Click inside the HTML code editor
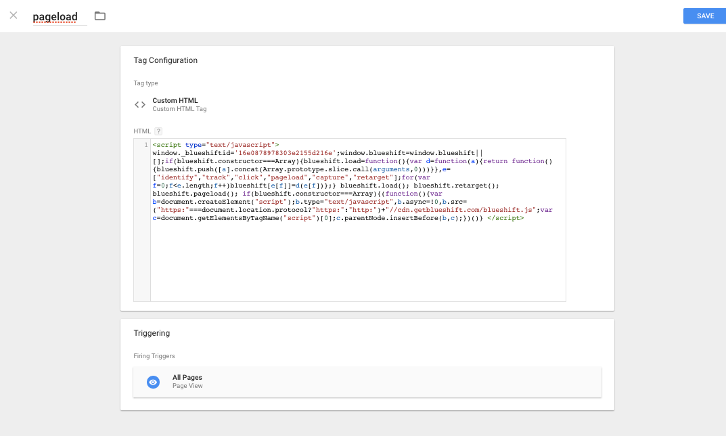The image size is (726, 436). 357,220
